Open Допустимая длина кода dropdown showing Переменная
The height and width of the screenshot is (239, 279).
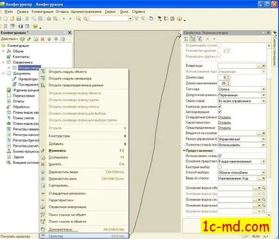click(264, 95)
